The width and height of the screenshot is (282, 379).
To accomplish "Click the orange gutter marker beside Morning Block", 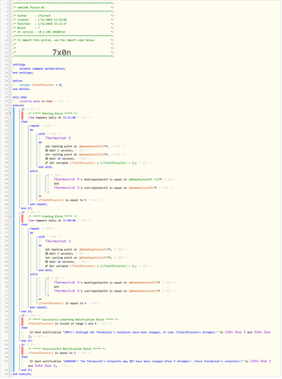I will pyautogui.click(x=11, y=114).
